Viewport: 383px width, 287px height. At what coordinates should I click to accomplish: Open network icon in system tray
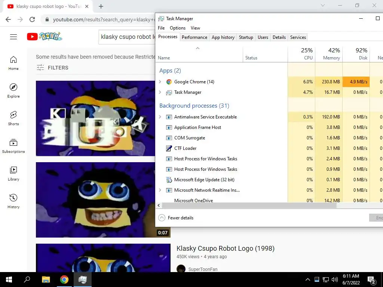[326, 280]
